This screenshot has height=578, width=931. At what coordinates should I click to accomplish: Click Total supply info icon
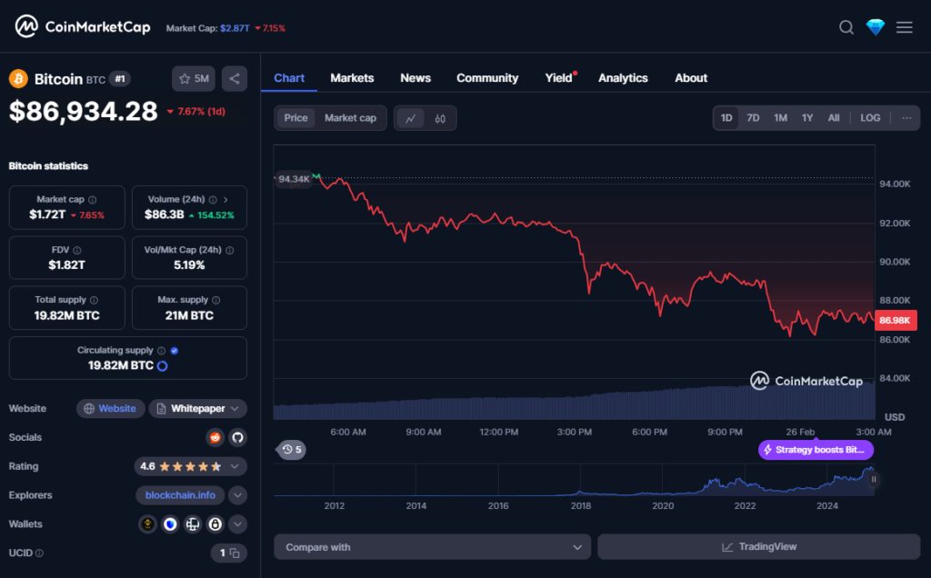click(94, 300)
